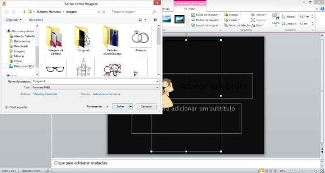This screenshot has width=325, height=173.
Task: Click the zoom out minus button
Action: [x=289, y=171]
